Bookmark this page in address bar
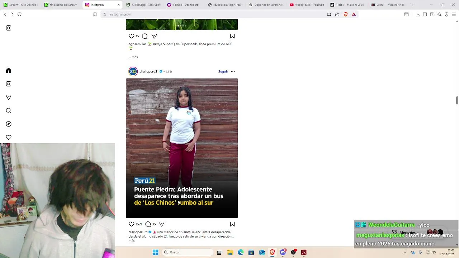Image resolution: width=459 pixels, height=258 pixels. pos(95,14)
